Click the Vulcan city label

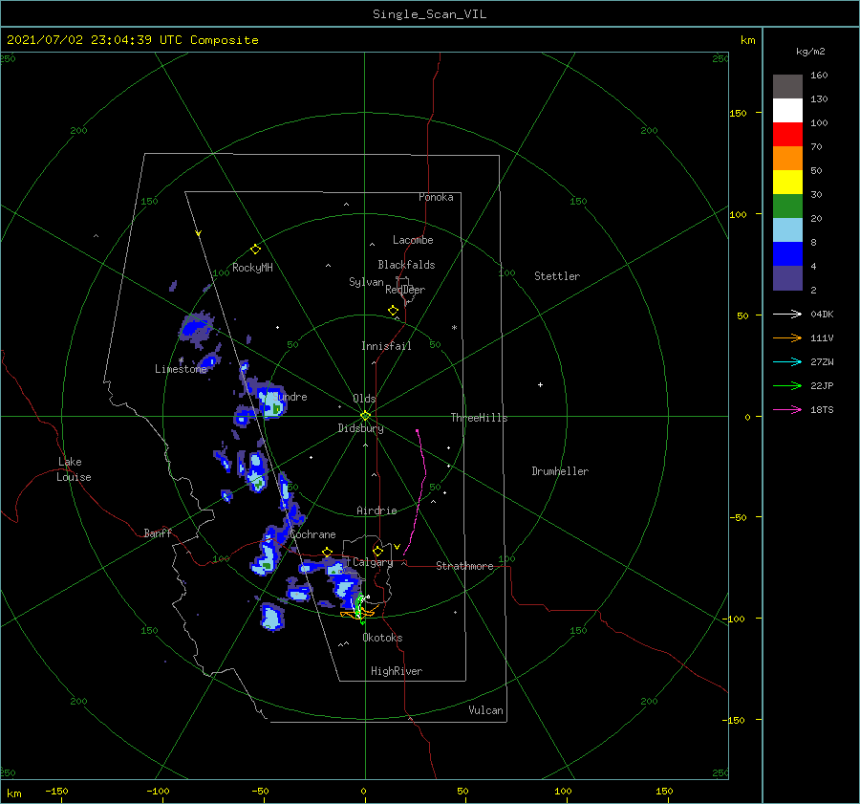click(x=486, y=710)
